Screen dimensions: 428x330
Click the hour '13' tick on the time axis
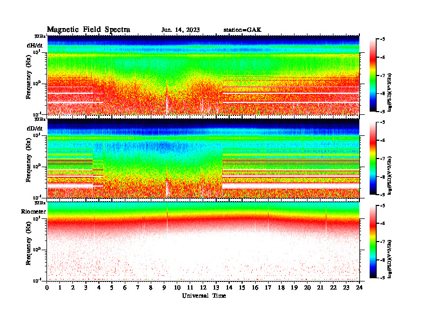click(x=216, y=287)
